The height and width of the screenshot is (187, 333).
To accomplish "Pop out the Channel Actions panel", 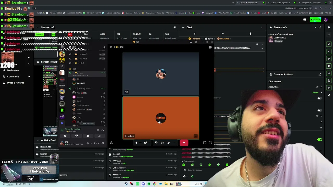I will [x=320, y=74].
